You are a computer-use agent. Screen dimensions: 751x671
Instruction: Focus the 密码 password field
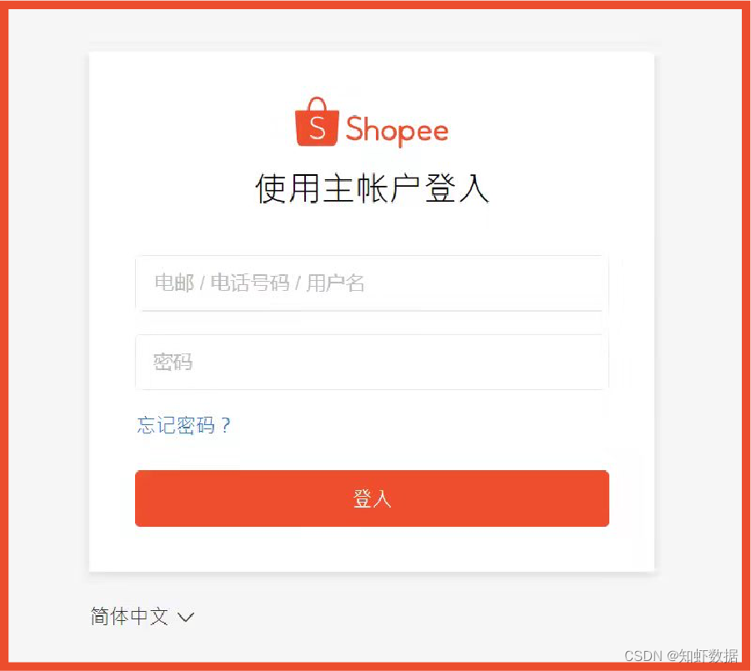click(372, 362)
